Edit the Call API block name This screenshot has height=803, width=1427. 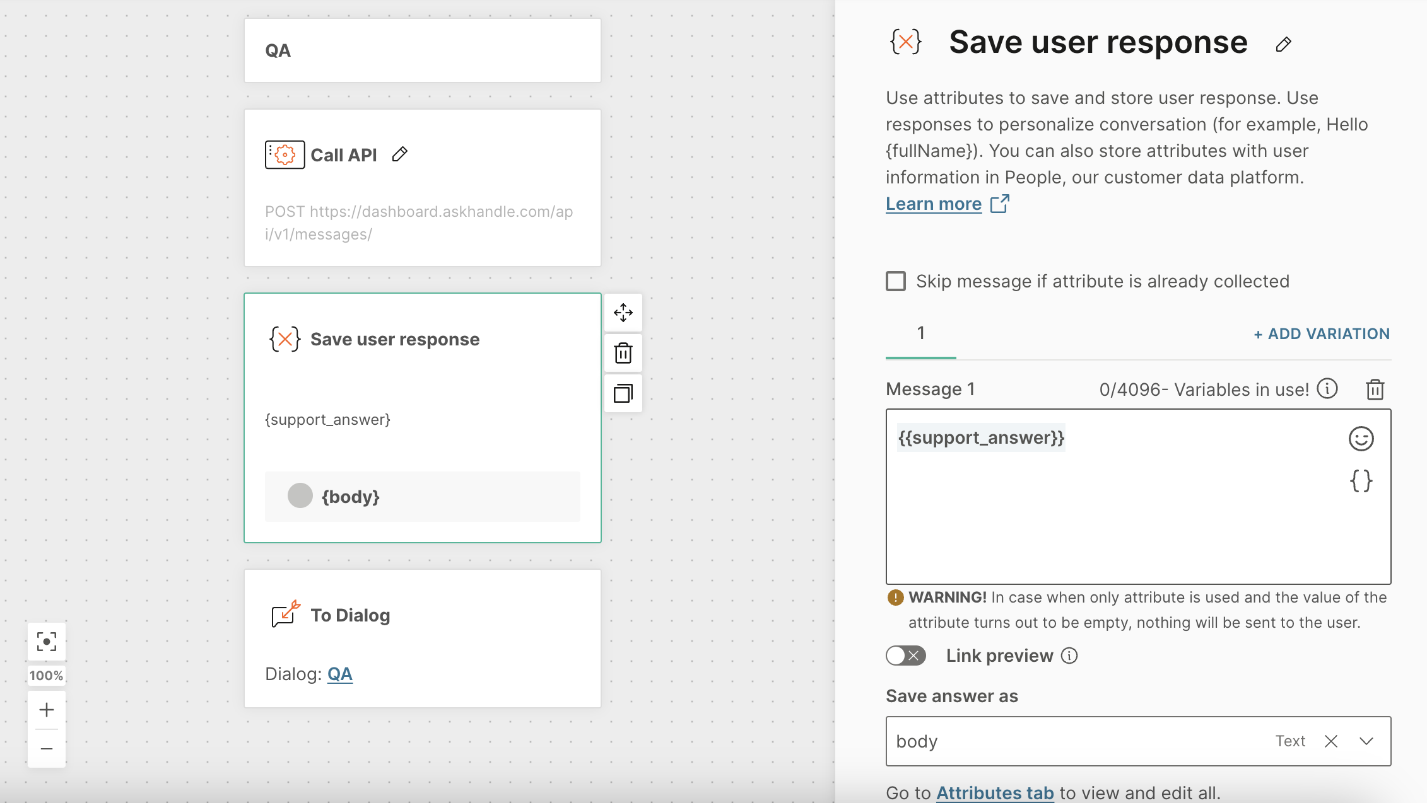coord(400,154)
